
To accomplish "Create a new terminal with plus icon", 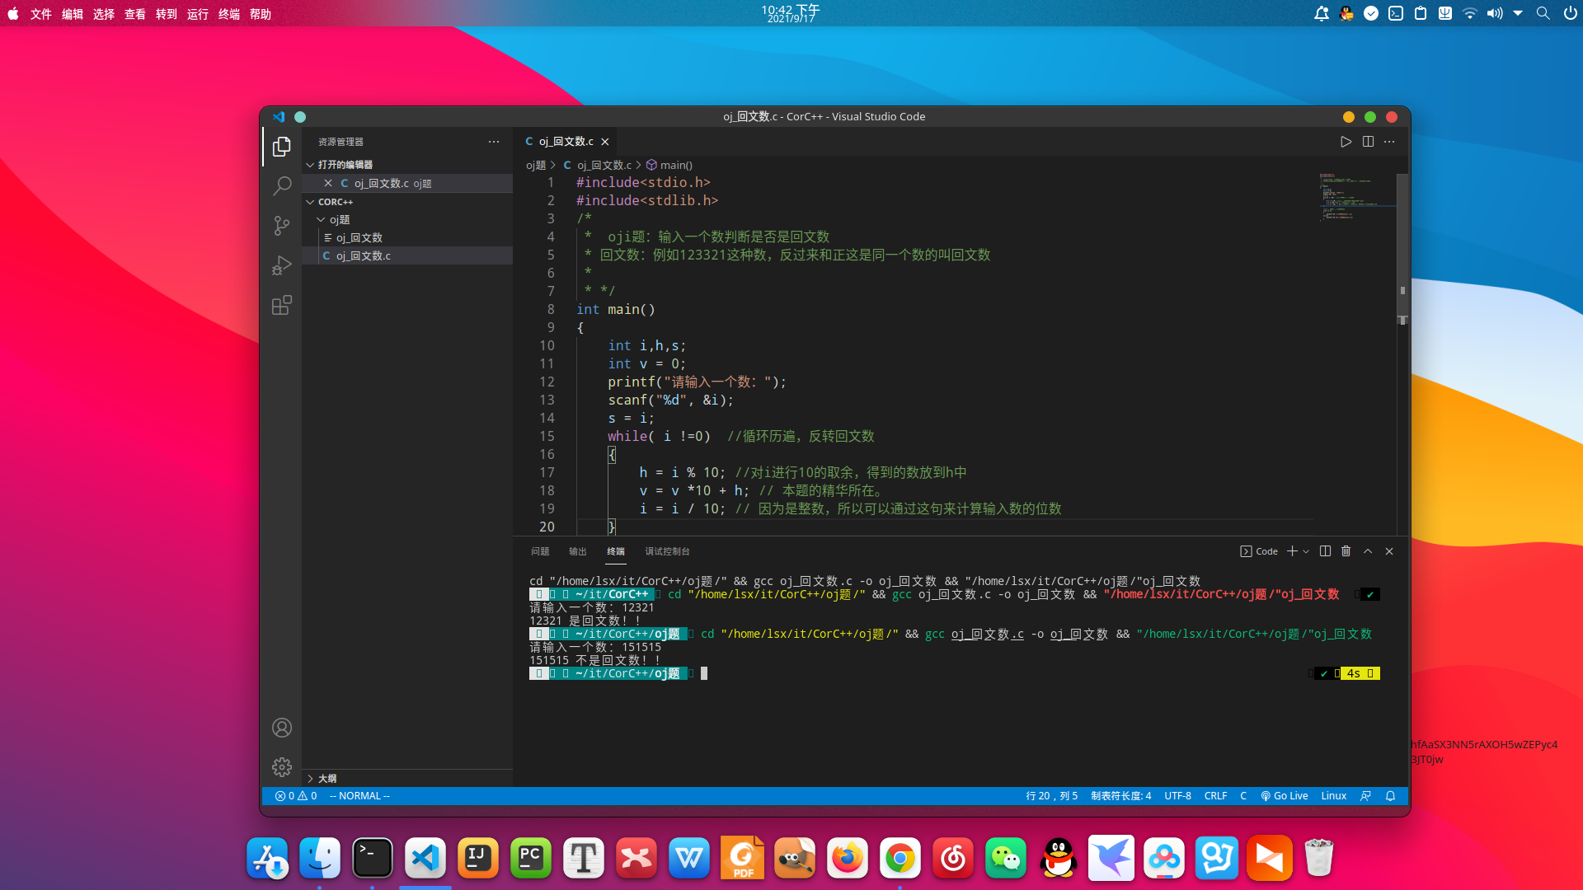I will pyautogui.click(x=1292, y=551).
